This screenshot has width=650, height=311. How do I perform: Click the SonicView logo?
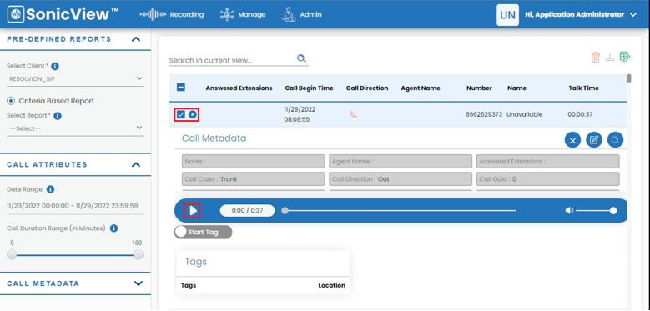[63, 14]
